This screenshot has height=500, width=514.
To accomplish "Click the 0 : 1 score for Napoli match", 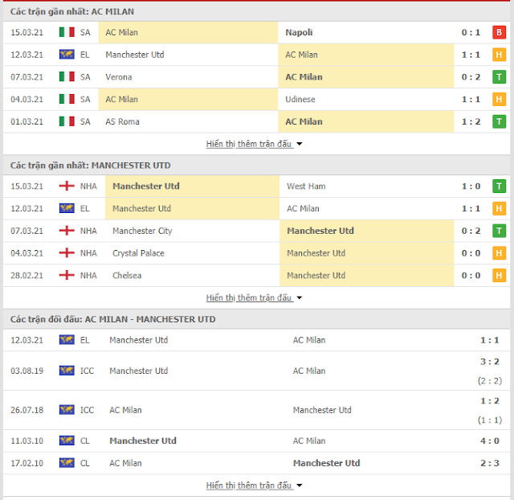I will pos(471,32).
